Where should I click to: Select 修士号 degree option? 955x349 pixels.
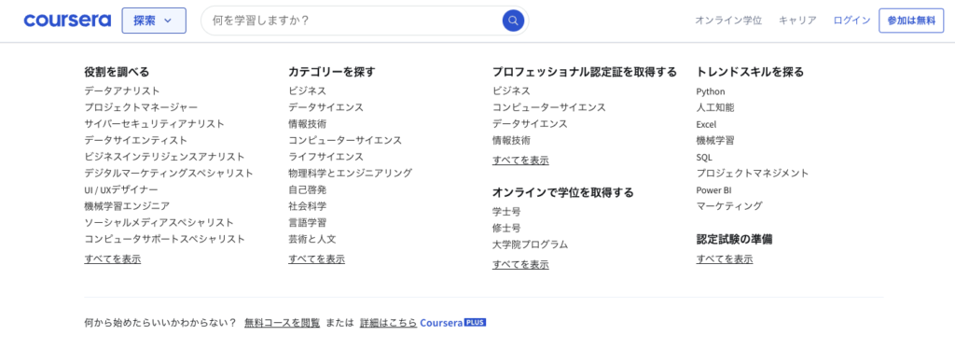point(506,228)
